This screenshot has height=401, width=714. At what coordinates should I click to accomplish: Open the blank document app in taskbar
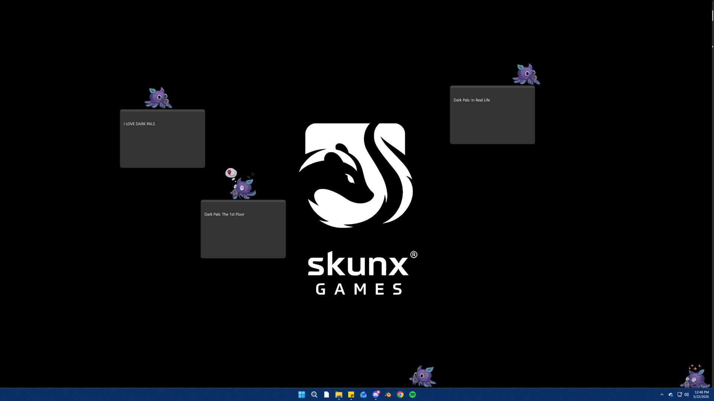(327, 394)
